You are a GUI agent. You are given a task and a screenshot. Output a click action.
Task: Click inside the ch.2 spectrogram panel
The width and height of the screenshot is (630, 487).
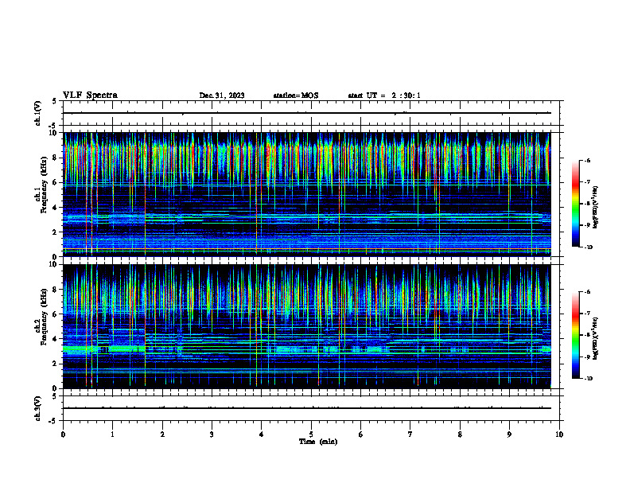click(x=306, y=326)
